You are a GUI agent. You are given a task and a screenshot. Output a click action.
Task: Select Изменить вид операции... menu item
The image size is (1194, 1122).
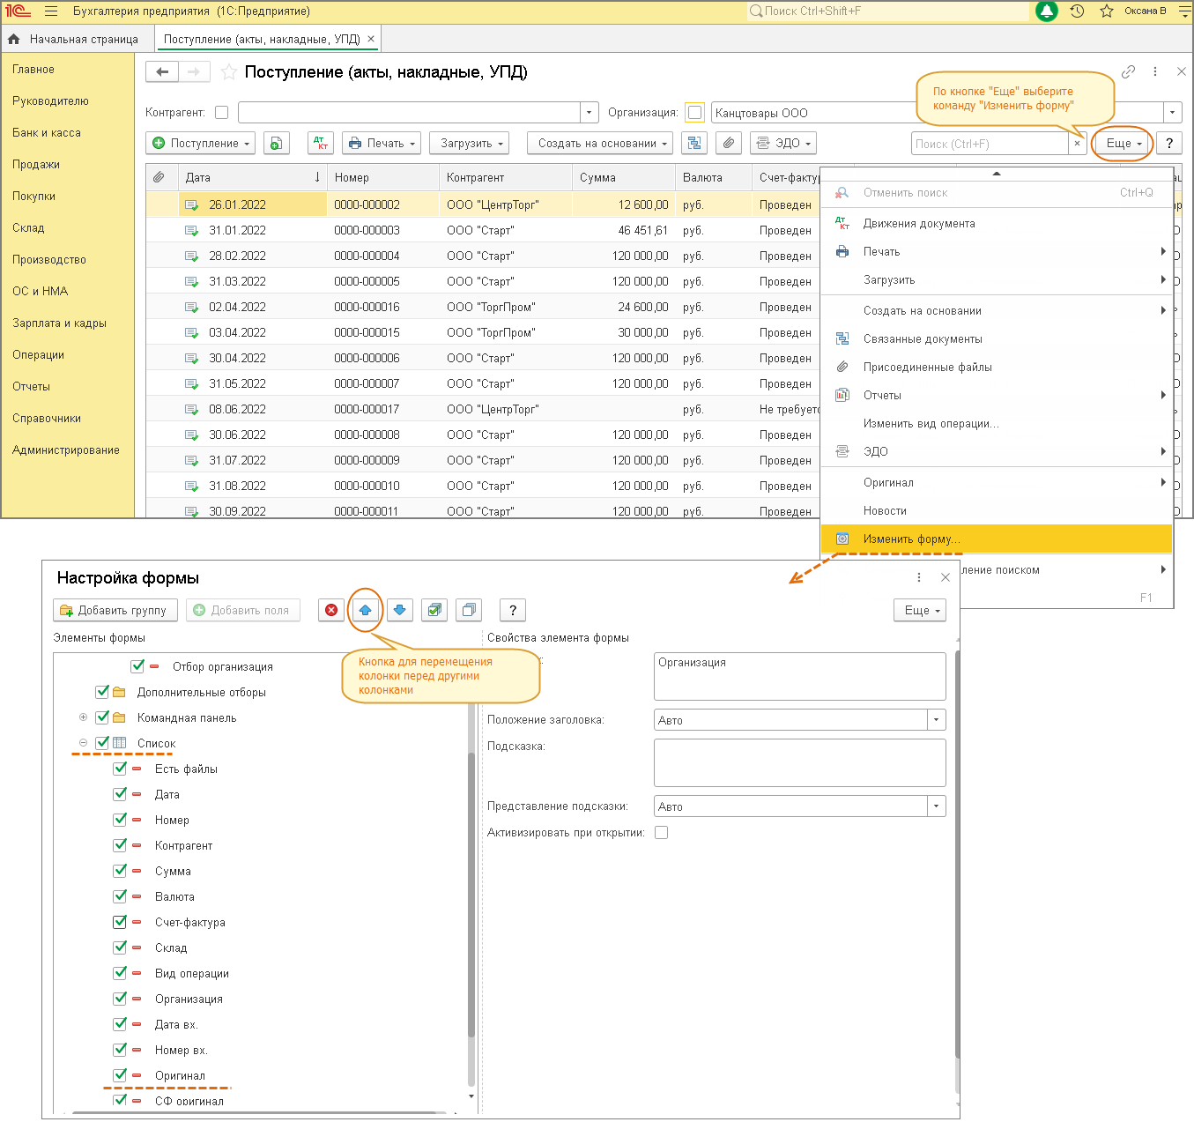tap(997, 423)
